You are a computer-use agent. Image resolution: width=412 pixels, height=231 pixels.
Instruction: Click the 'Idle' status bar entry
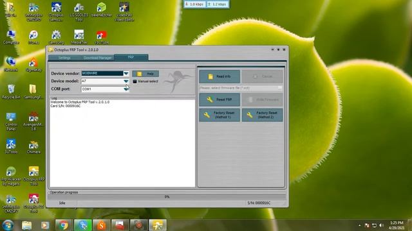pyautogui.click(x=62, y=203)
